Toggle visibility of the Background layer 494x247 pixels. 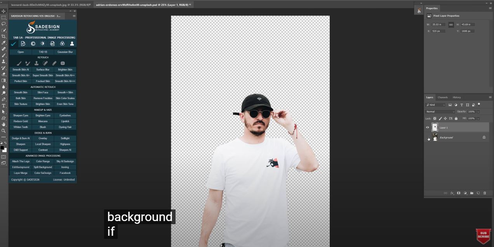click(428, 137)
